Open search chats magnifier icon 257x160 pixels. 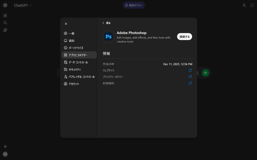5,23
